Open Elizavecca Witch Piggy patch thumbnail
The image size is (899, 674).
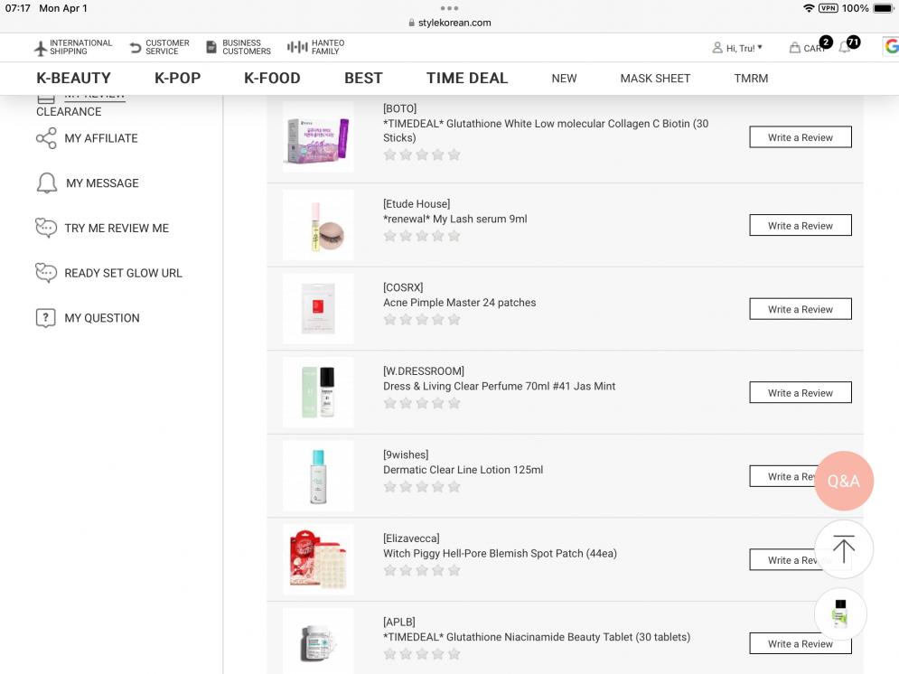click(x=318, y=559)
